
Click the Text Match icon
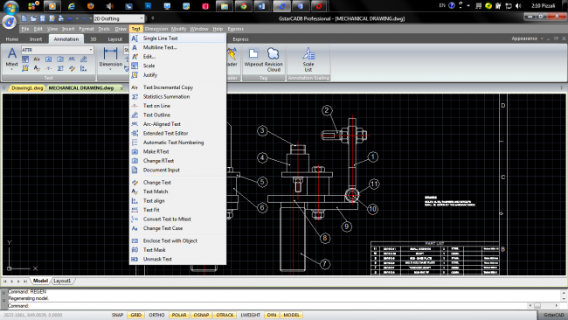point(135,191)
